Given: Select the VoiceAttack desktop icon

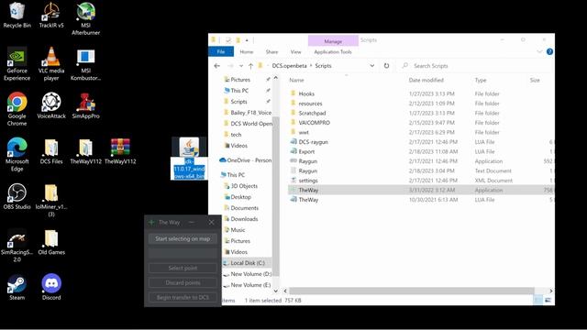Looking at the screenshot, I should tap(51, 106).
